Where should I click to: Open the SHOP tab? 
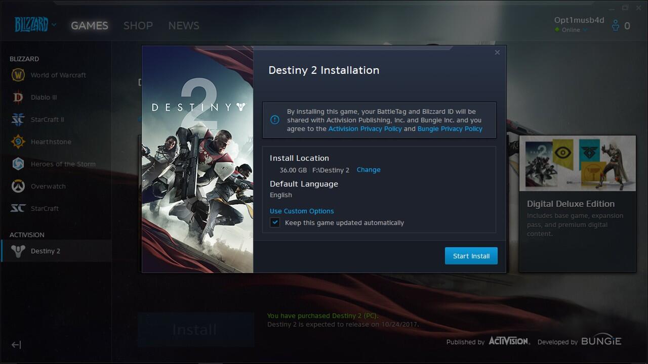tap(138, 25)
